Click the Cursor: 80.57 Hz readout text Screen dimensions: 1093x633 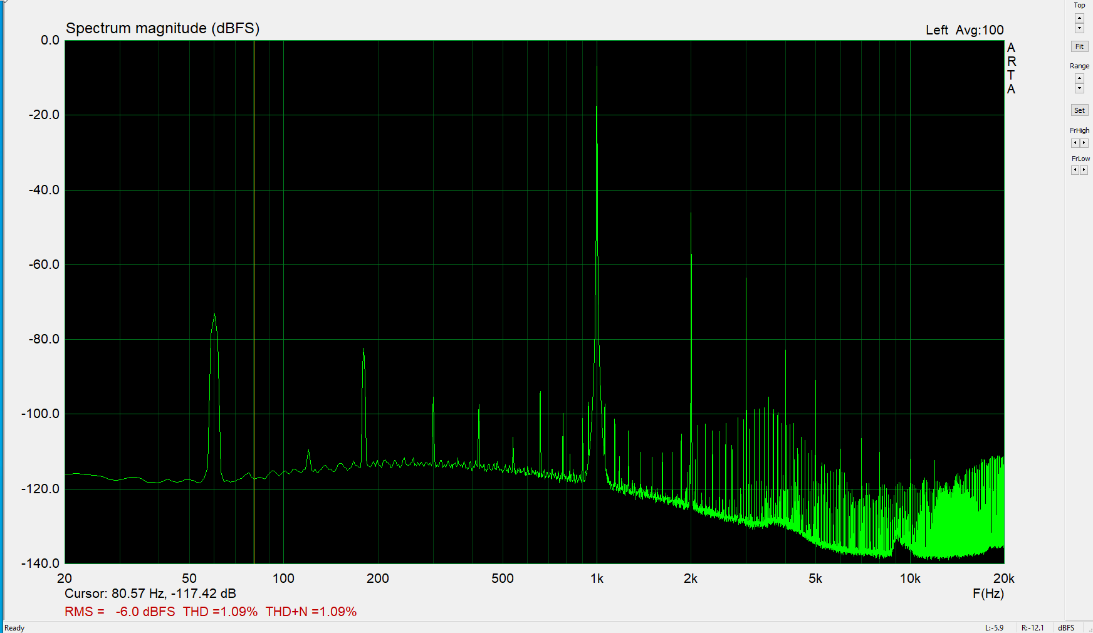150,594
